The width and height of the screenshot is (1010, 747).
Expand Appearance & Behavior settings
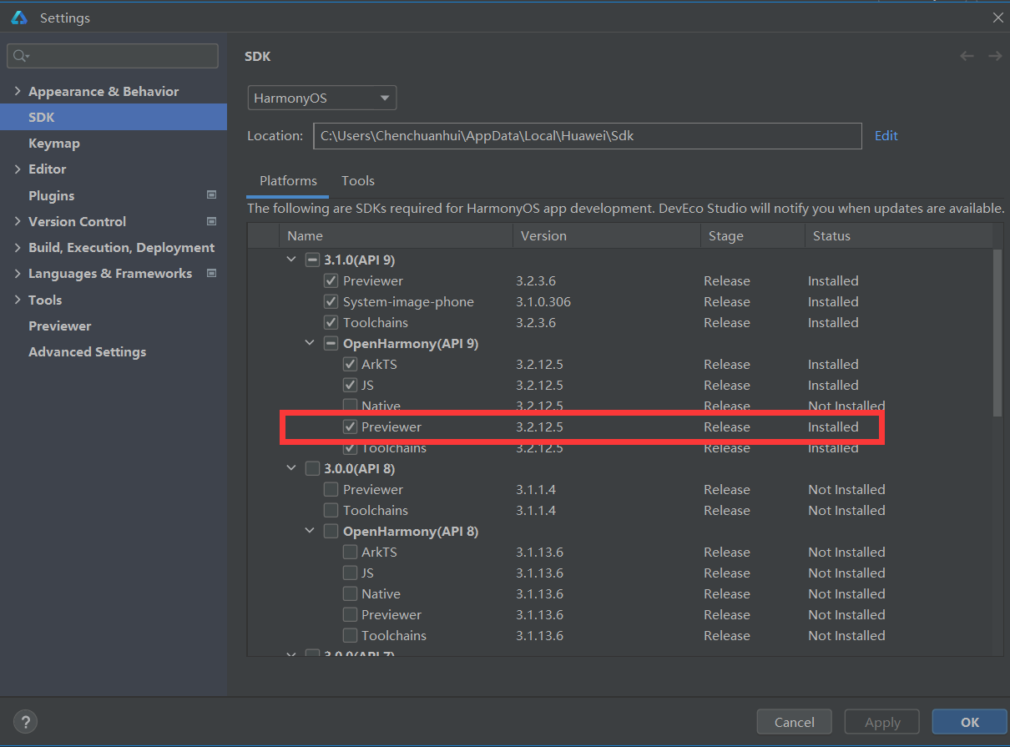point(17,91)
